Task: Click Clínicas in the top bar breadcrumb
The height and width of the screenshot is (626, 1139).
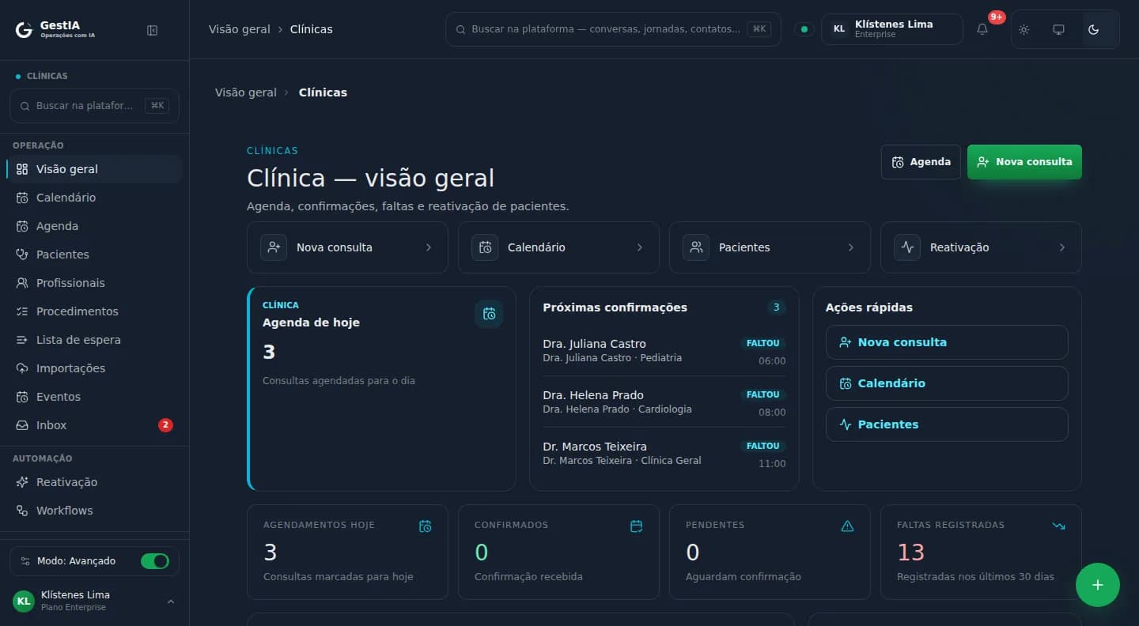Action: click(x=312, y=29)
